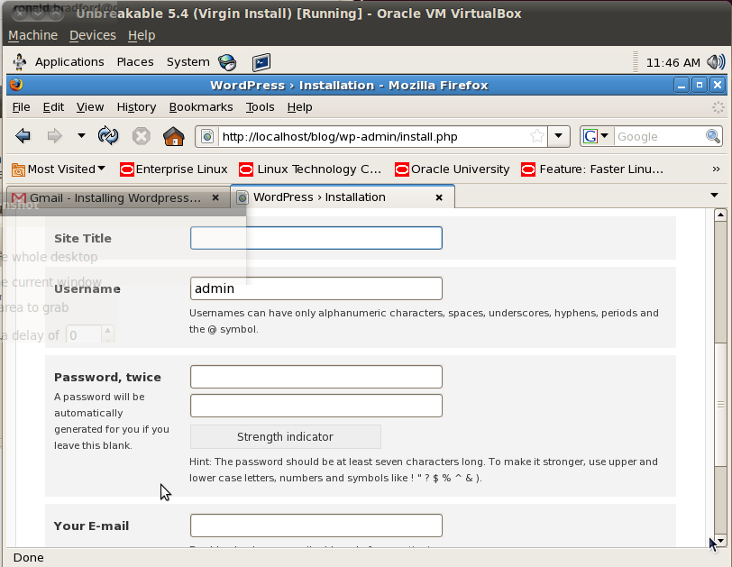The width and height of the screenshot is (732, 567).
Task: Click the site identity icon in address bar
Action: click(x=207, y=137)
